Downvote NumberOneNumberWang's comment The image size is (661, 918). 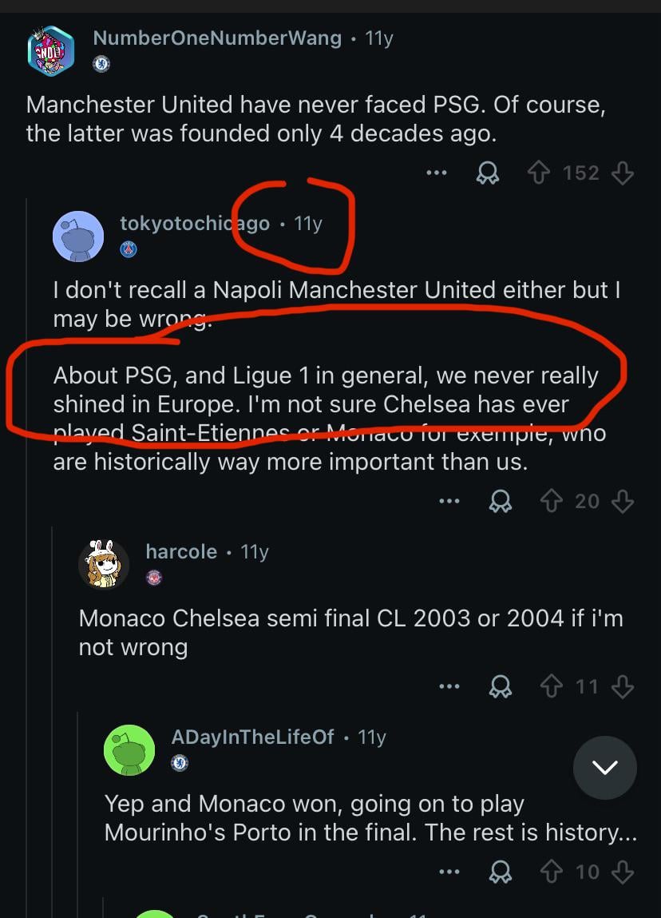click(623, 173)
